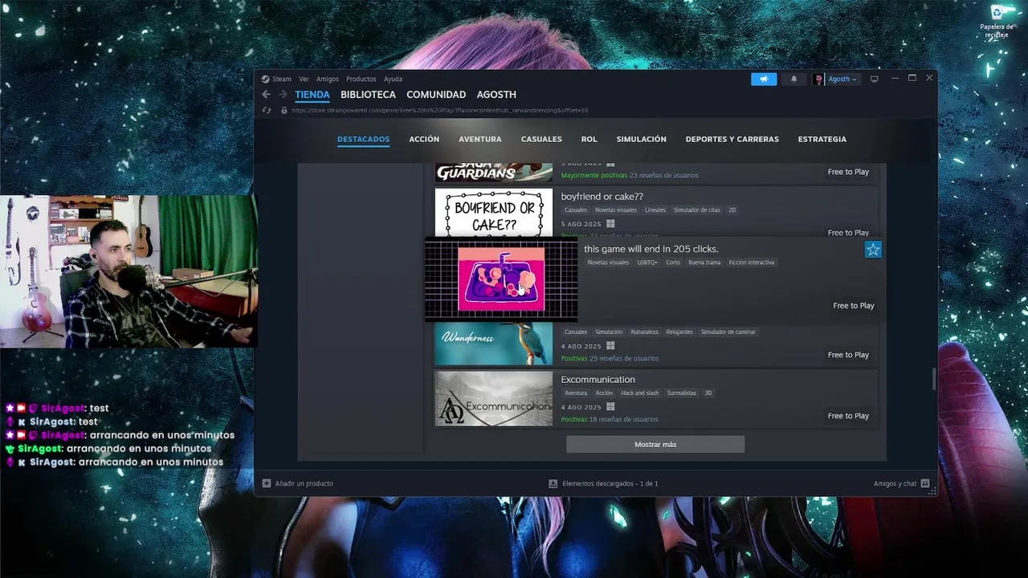Click the Steam logo icon in title bar

tap(265, 79)
